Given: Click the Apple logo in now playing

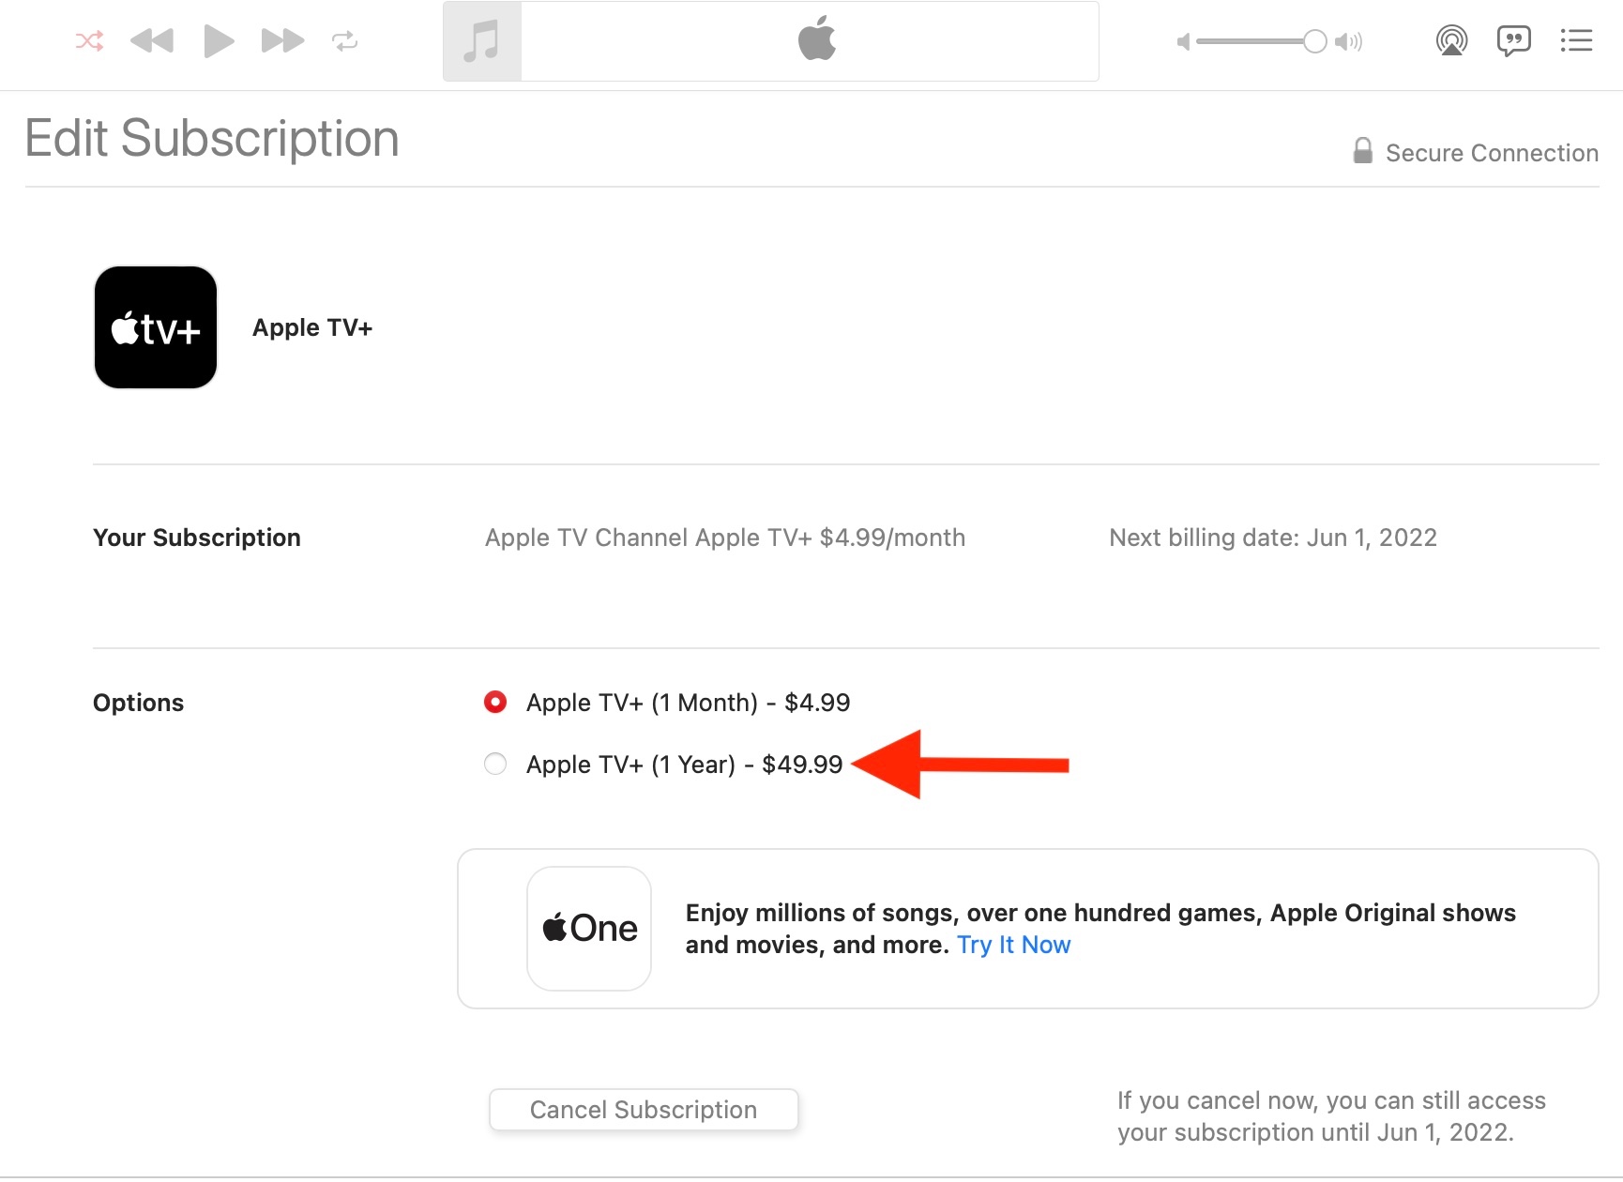Looking at the screenshot, I should 816,39.
